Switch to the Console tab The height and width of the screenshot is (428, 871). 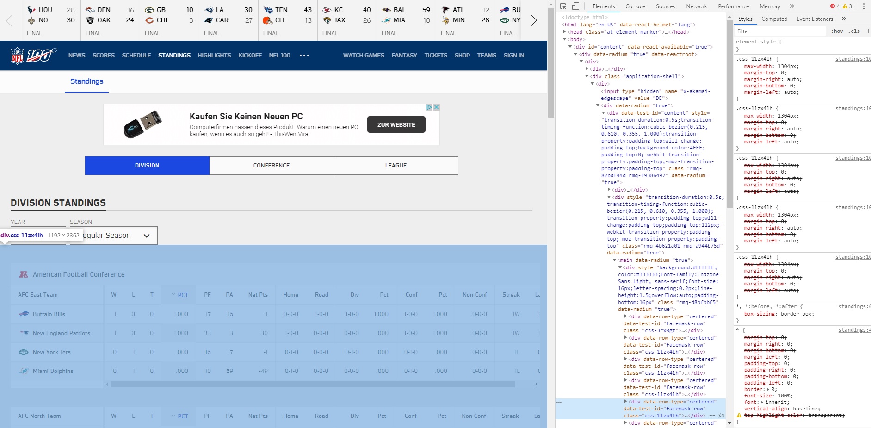click(635, 6)
